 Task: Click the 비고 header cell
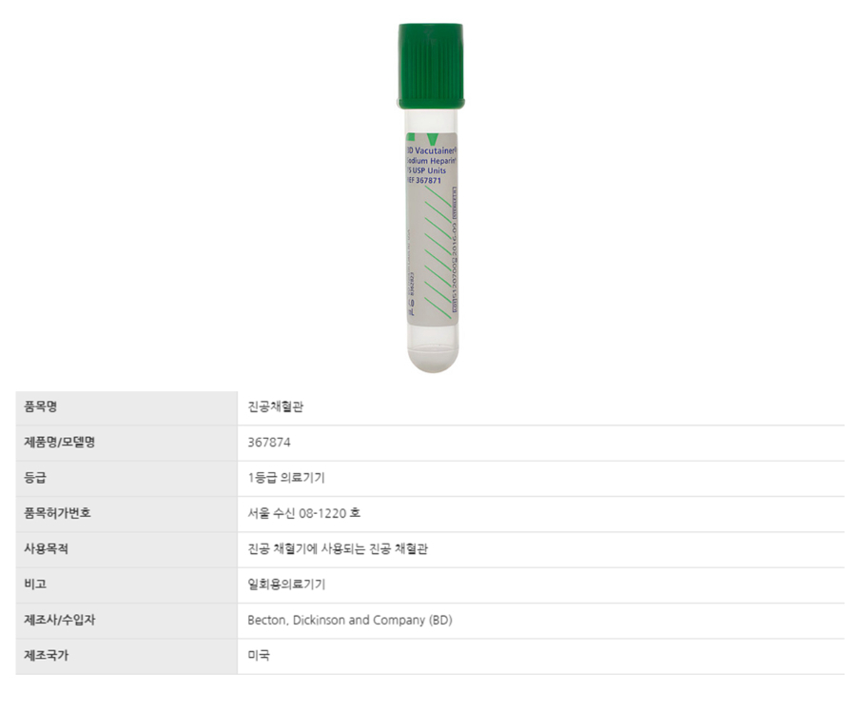point(35,585)
